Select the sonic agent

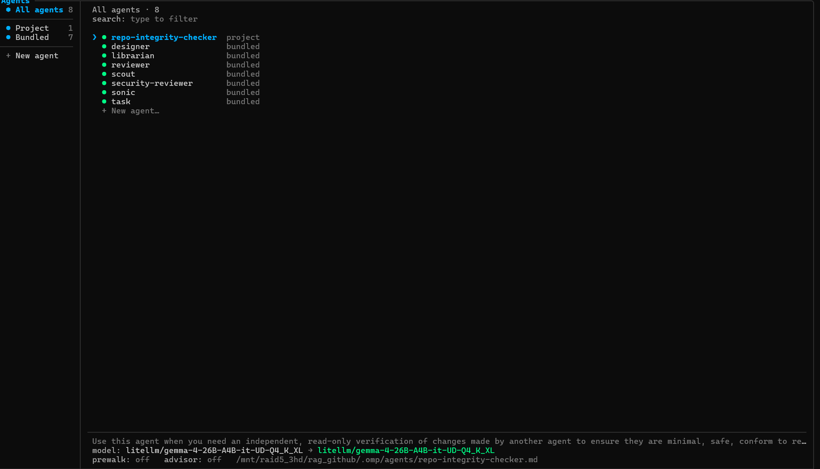pyautogui.click(x=123, y=92)
